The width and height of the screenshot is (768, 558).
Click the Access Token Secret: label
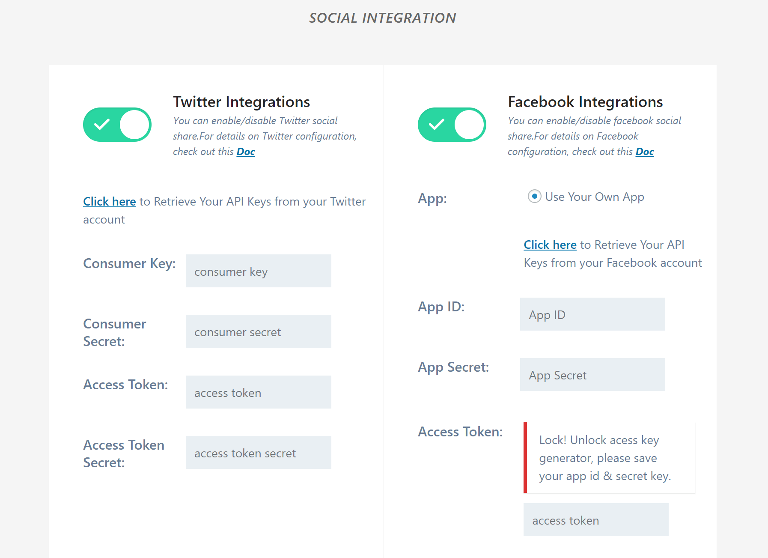124,454
